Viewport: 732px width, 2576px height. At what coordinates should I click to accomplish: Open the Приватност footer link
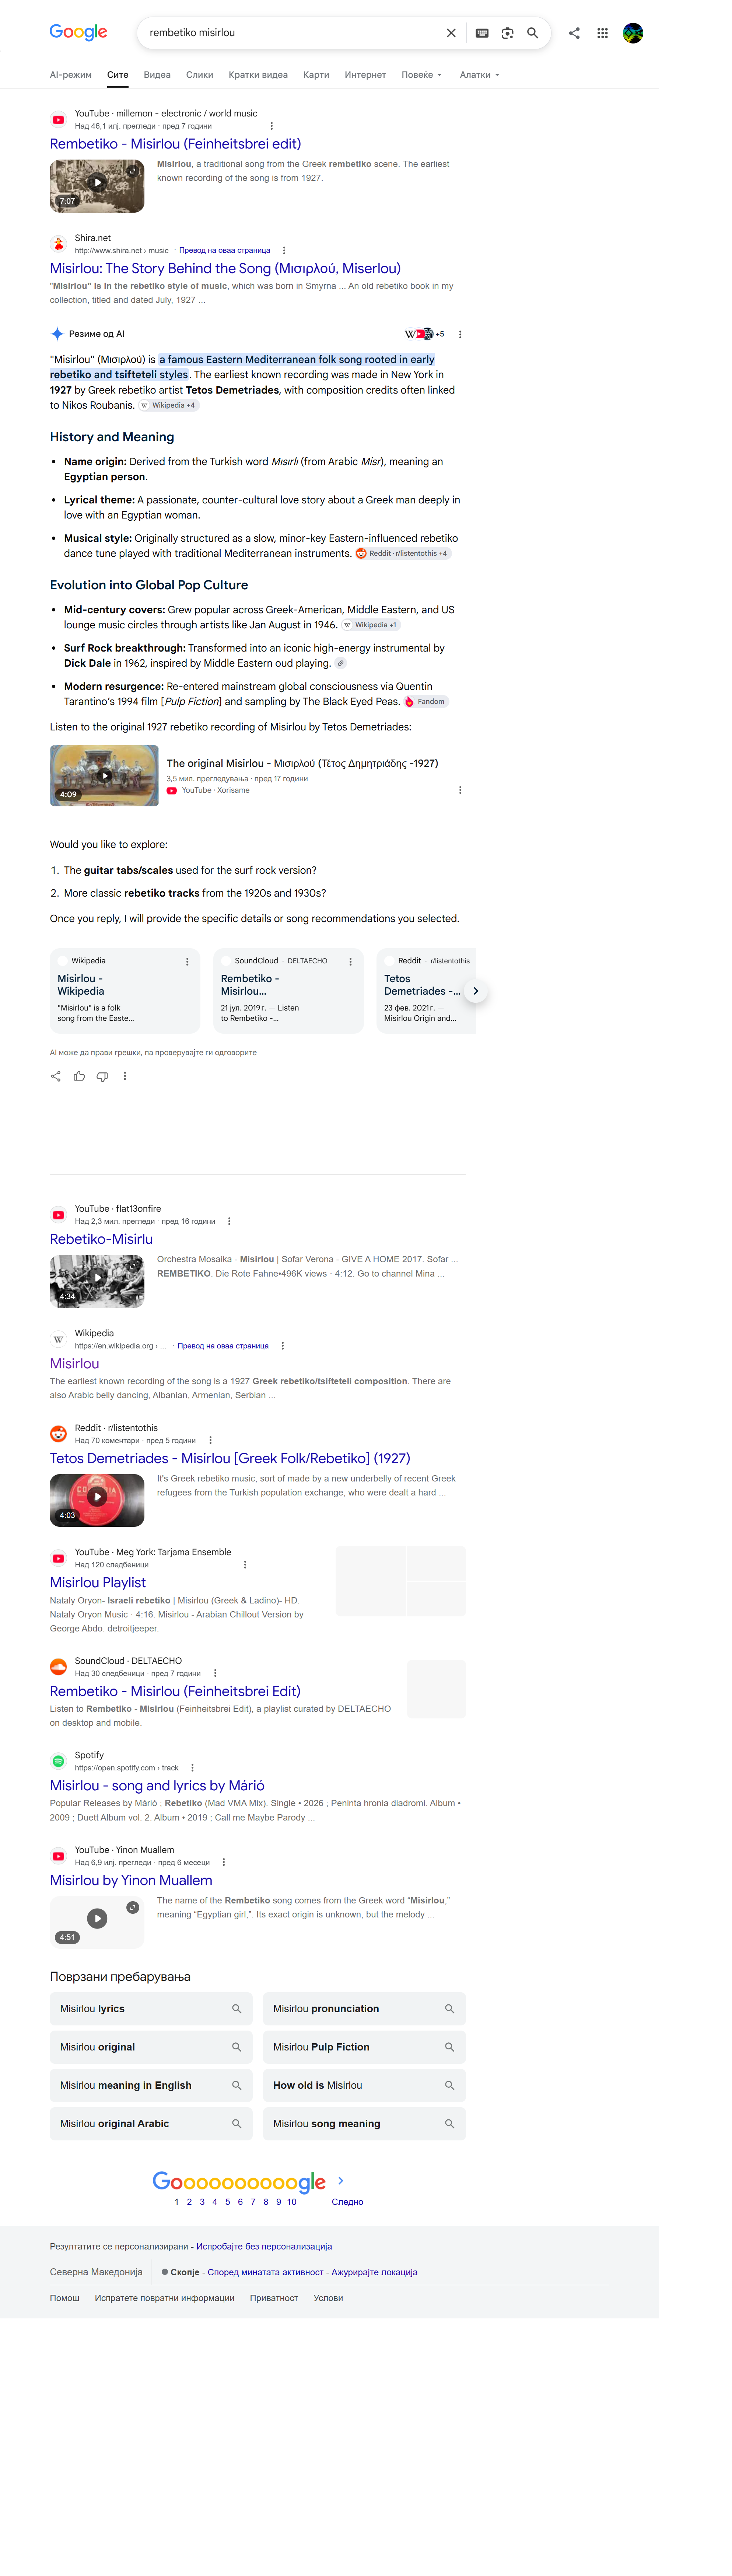click(x=274, y=2298)
